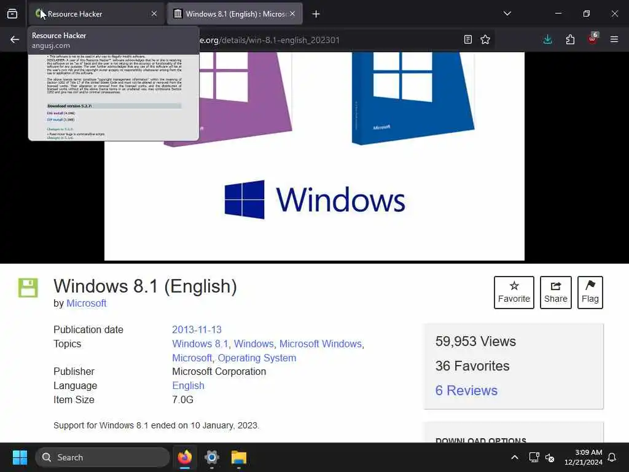Click the blue Windows 8.1 box image
Image resolution: width=629 pixels, height=472 pixels.
(413, 98)
